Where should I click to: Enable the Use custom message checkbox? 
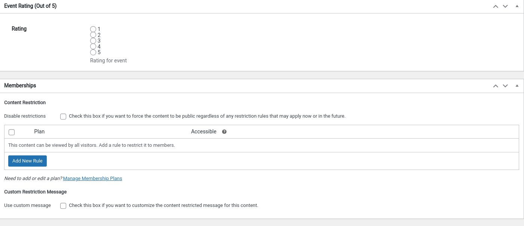[63, 205]
